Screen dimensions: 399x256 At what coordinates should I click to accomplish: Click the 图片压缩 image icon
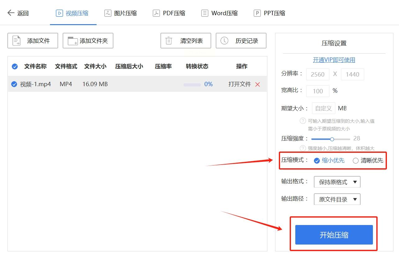[108, 13]
